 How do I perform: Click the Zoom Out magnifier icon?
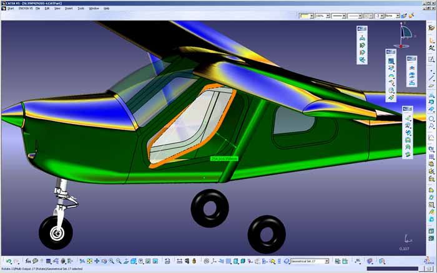[119, 261]
